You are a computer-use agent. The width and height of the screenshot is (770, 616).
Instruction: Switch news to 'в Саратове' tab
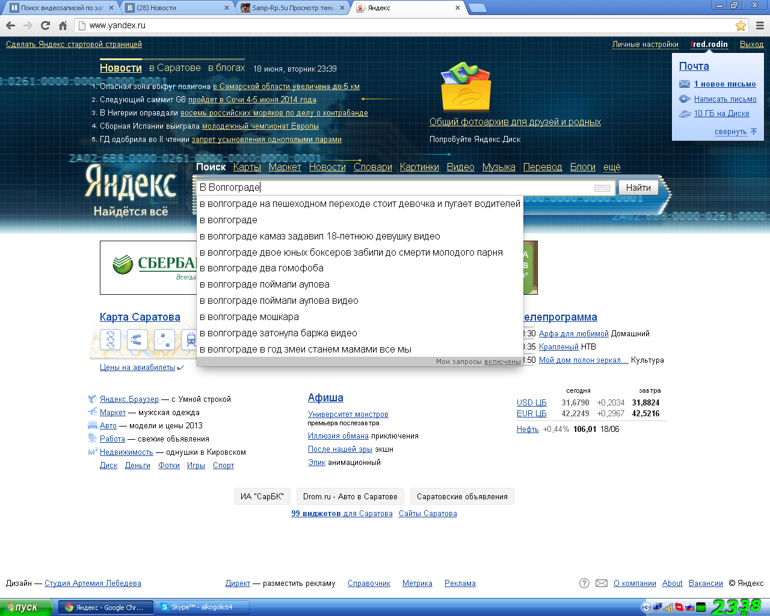175,68
